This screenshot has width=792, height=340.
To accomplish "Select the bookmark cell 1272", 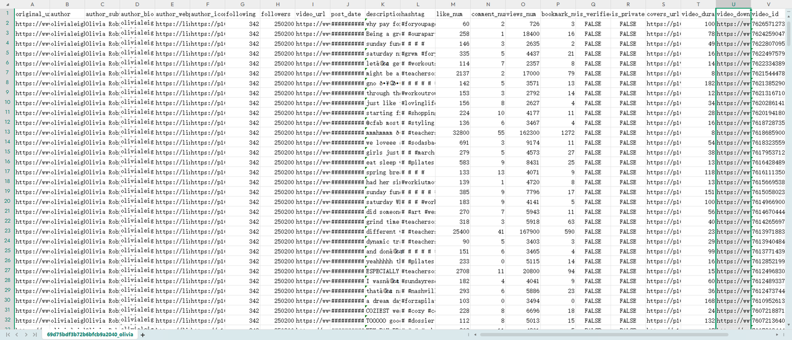I will coord(558,132).
